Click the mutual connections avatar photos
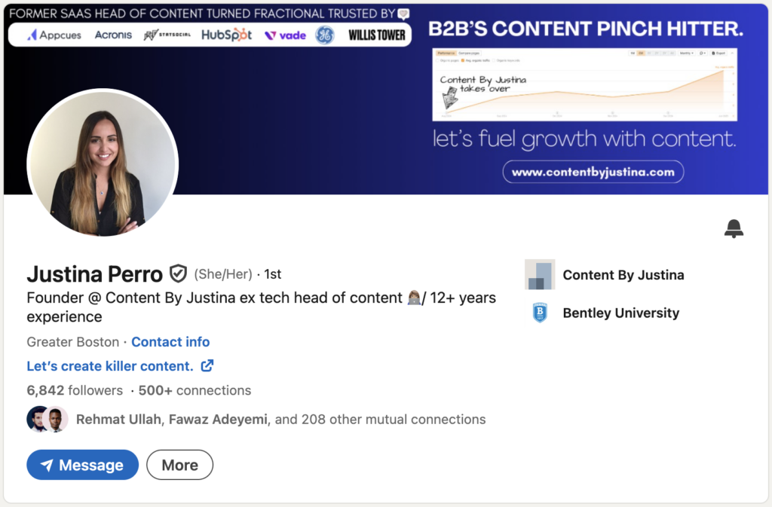Viewport: 772px width, 507px height. [47, 419]
